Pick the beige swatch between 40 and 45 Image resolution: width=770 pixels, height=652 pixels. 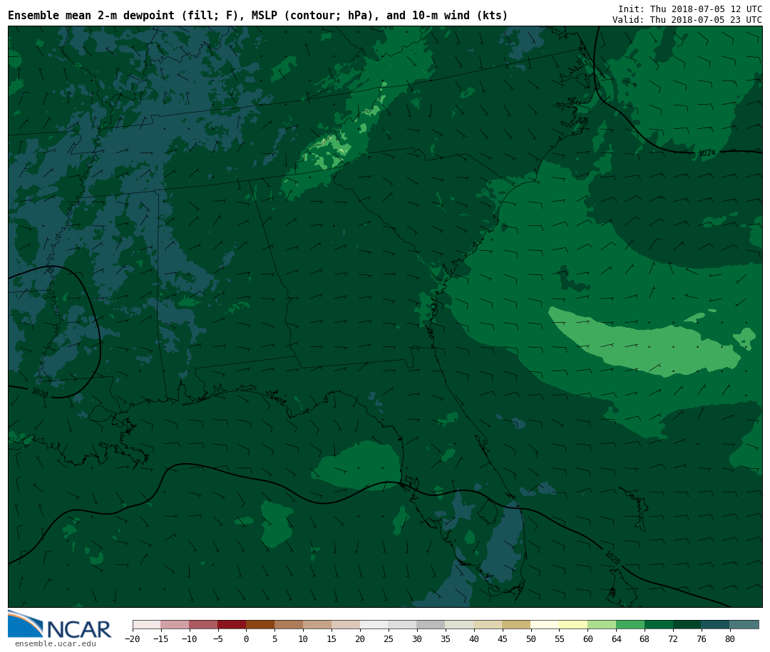click(488, 625)
